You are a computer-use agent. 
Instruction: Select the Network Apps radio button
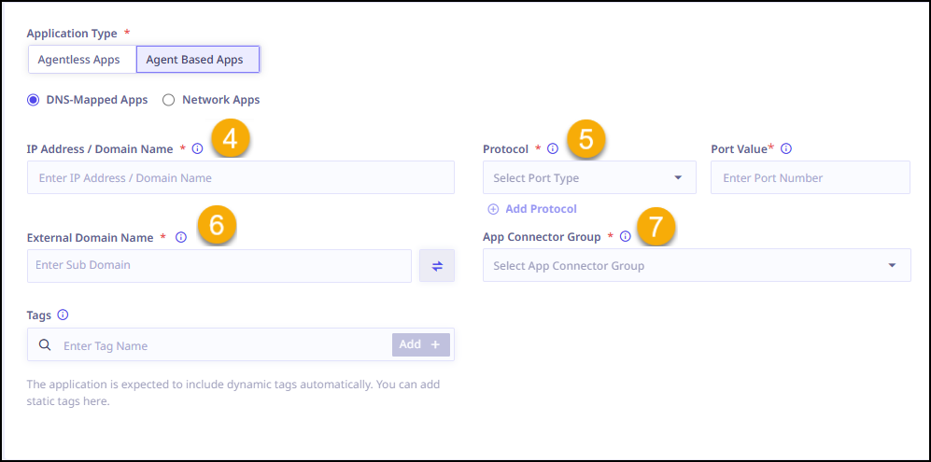[169, 100]
